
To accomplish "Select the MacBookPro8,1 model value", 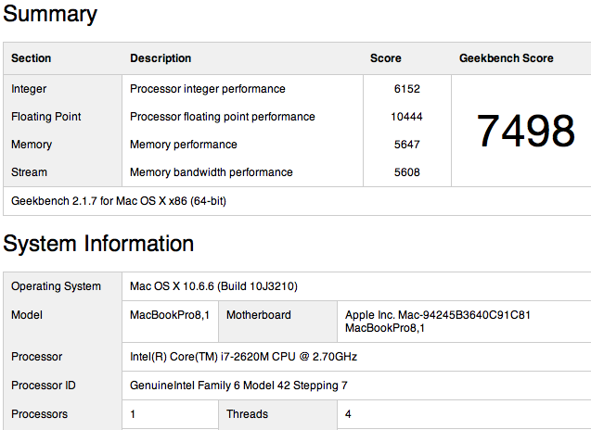I will click(x=170, y=315).
